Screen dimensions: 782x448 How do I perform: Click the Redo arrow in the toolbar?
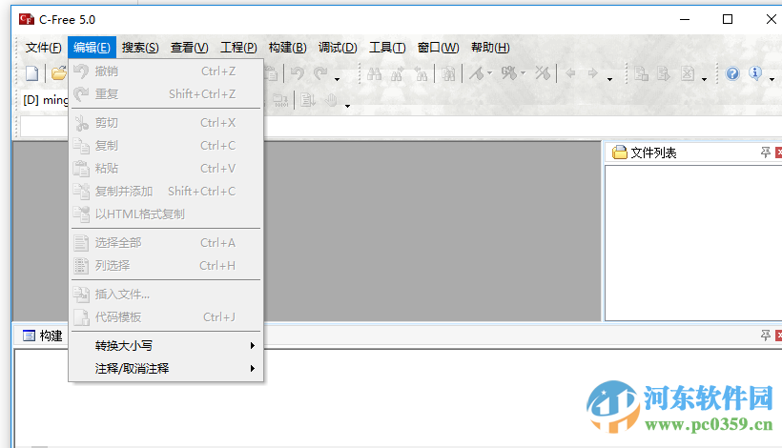(320, 73)
